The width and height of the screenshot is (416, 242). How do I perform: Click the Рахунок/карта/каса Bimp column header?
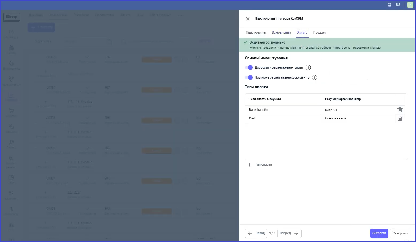coord(343,99)
